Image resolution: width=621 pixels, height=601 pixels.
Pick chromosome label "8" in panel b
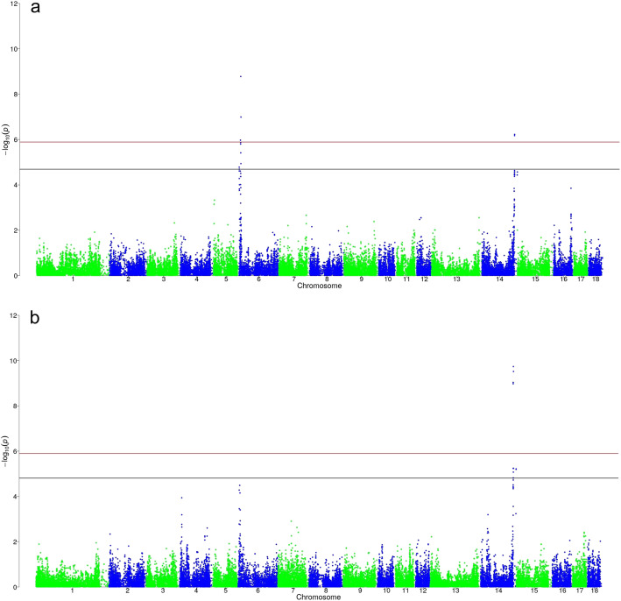tap(326, 590)
